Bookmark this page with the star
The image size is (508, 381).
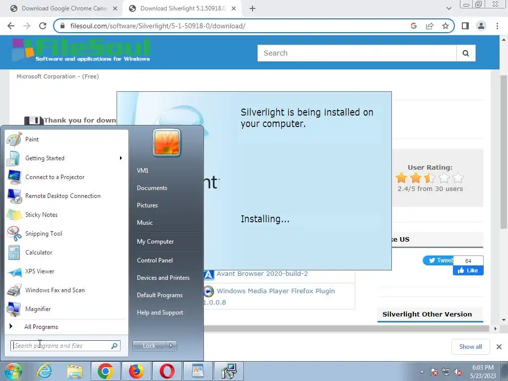pyautogui.click(x=445, y=26)
